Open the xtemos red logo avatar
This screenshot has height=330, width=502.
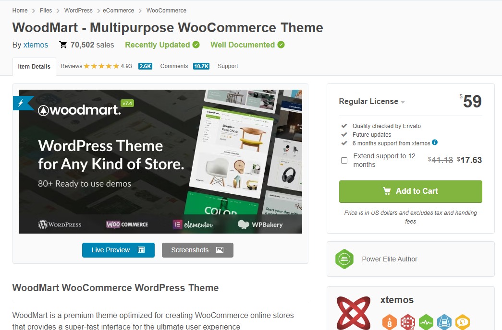coord(354,313)
